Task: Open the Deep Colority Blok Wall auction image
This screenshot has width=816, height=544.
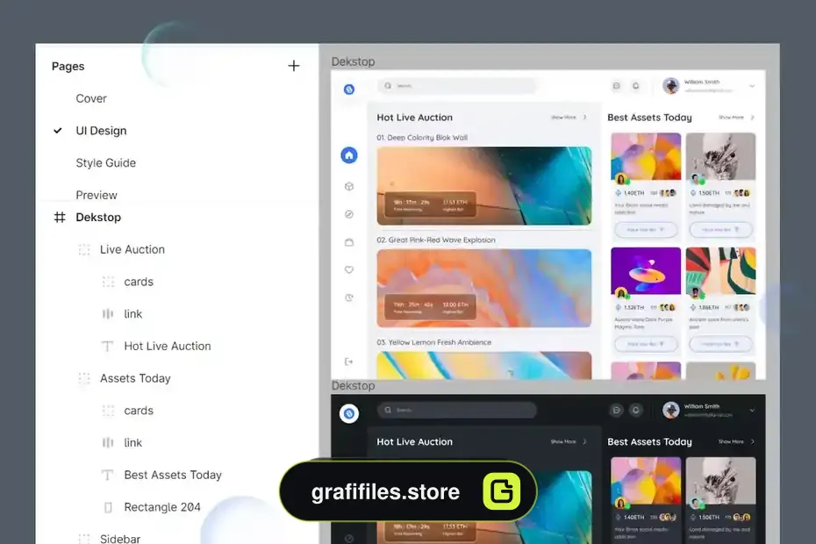Action: 484,186
